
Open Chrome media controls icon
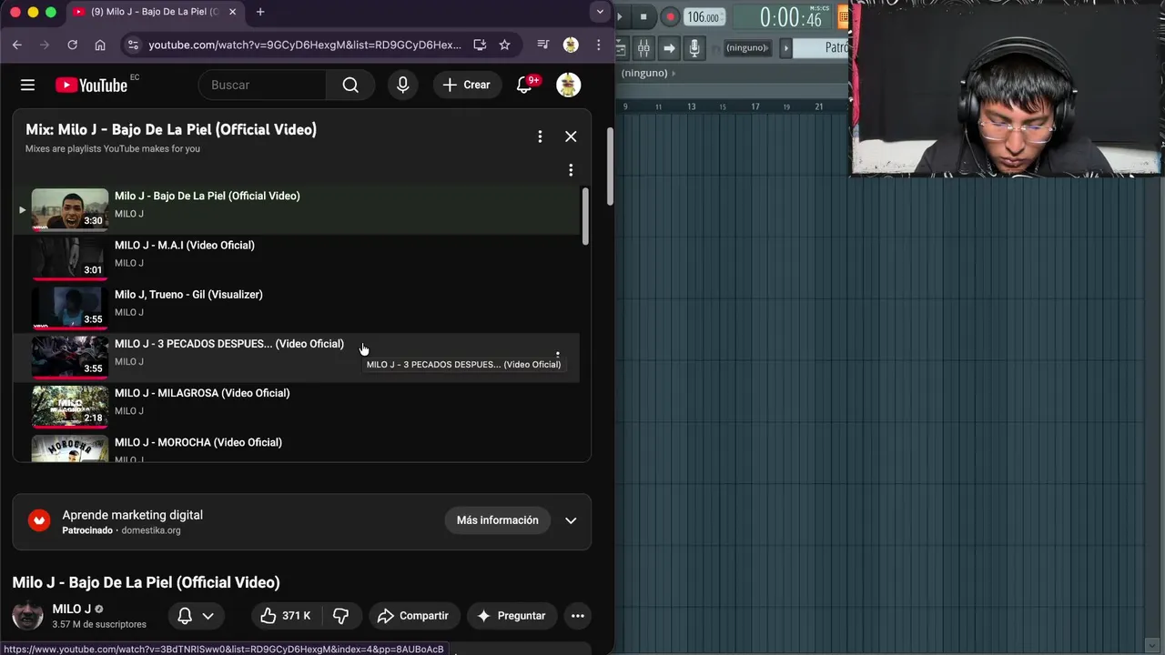[x=543, y=45]
